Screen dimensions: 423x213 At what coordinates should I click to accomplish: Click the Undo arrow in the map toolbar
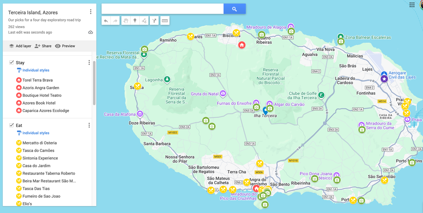pyautogui.click(x=106, y=20)
